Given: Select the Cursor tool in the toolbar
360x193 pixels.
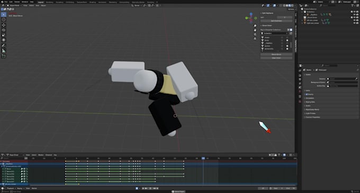Looking at the screenshot, I should pos(4,20).
